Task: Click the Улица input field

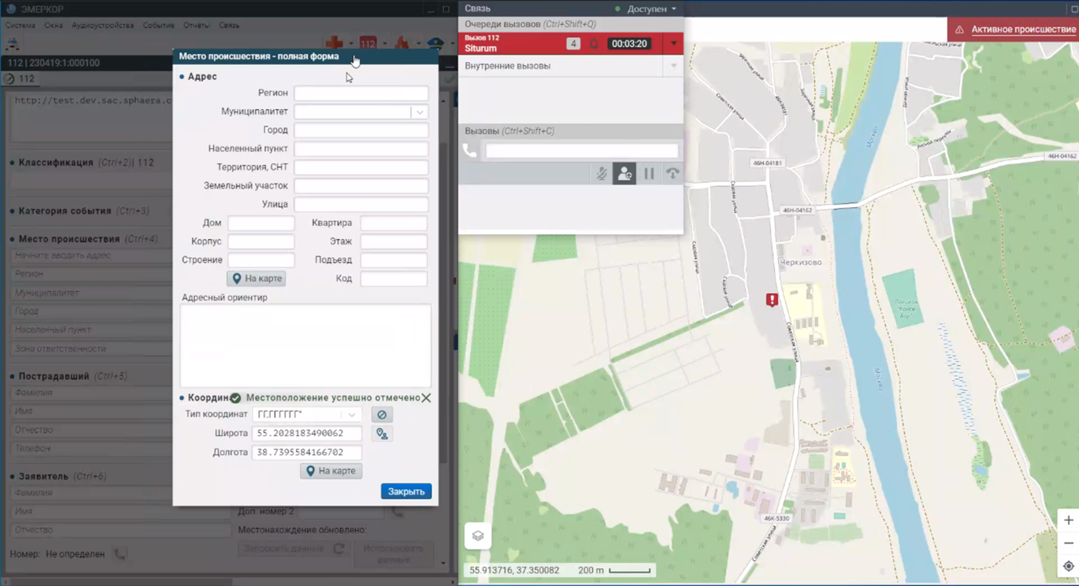Action: pos(361,204)
